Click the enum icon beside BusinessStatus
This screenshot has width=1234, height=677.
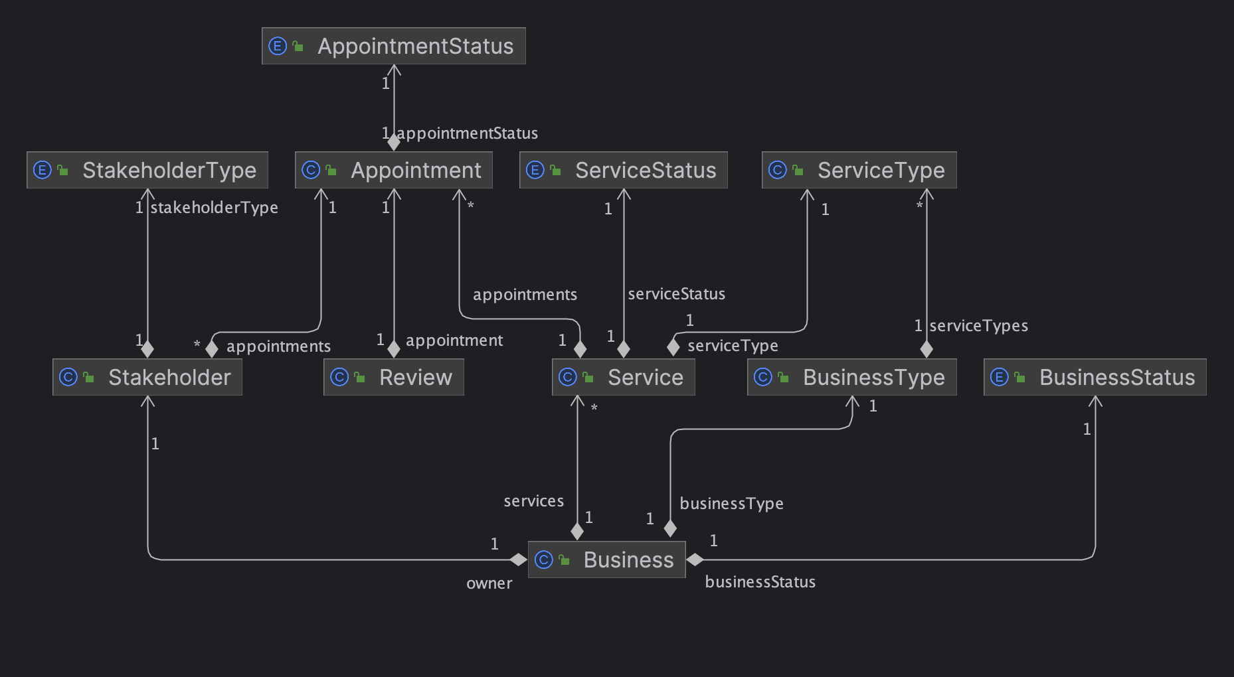pyautogui.click(x=999, y=377)
